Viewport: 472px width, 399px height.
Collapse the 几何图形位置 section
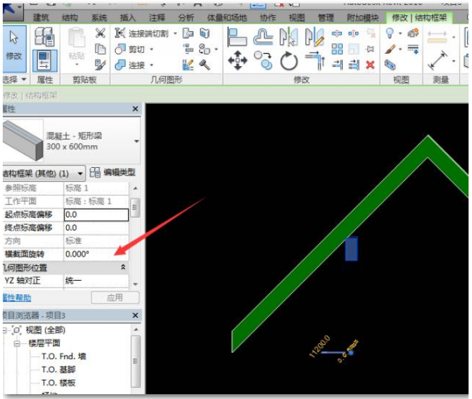123,268
